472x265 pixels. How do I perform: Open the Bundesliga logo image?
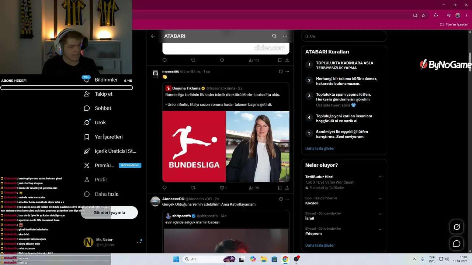pos(194,146)
